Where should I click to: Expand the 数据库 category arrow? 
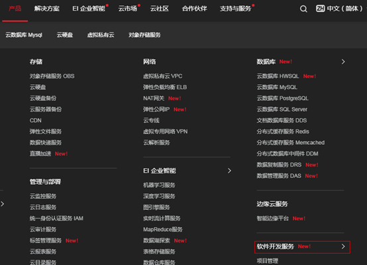coord(343,62)
